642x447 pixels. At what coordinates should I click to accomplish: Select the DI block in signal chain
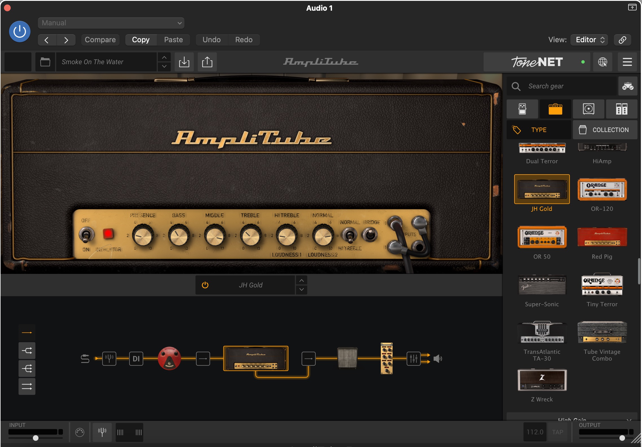pyautogui.click(x=136, y=359)
